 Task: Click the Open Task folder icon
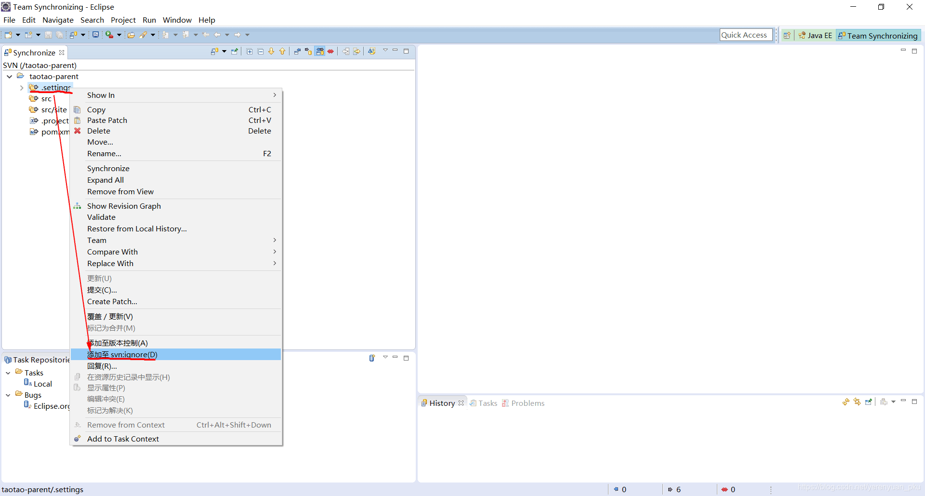(x=131, y=35)
